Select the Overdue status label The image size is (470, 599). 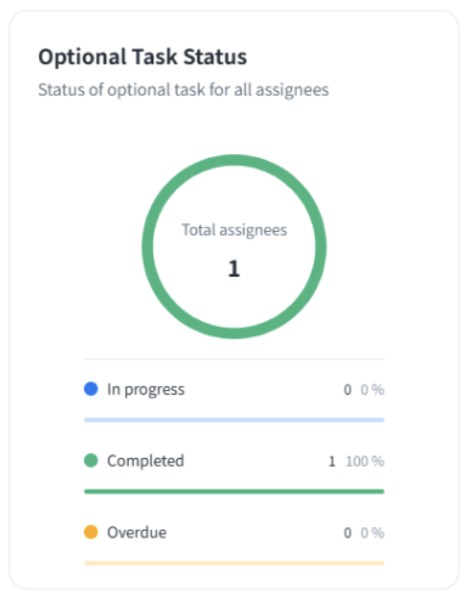(x=137, y=532)
